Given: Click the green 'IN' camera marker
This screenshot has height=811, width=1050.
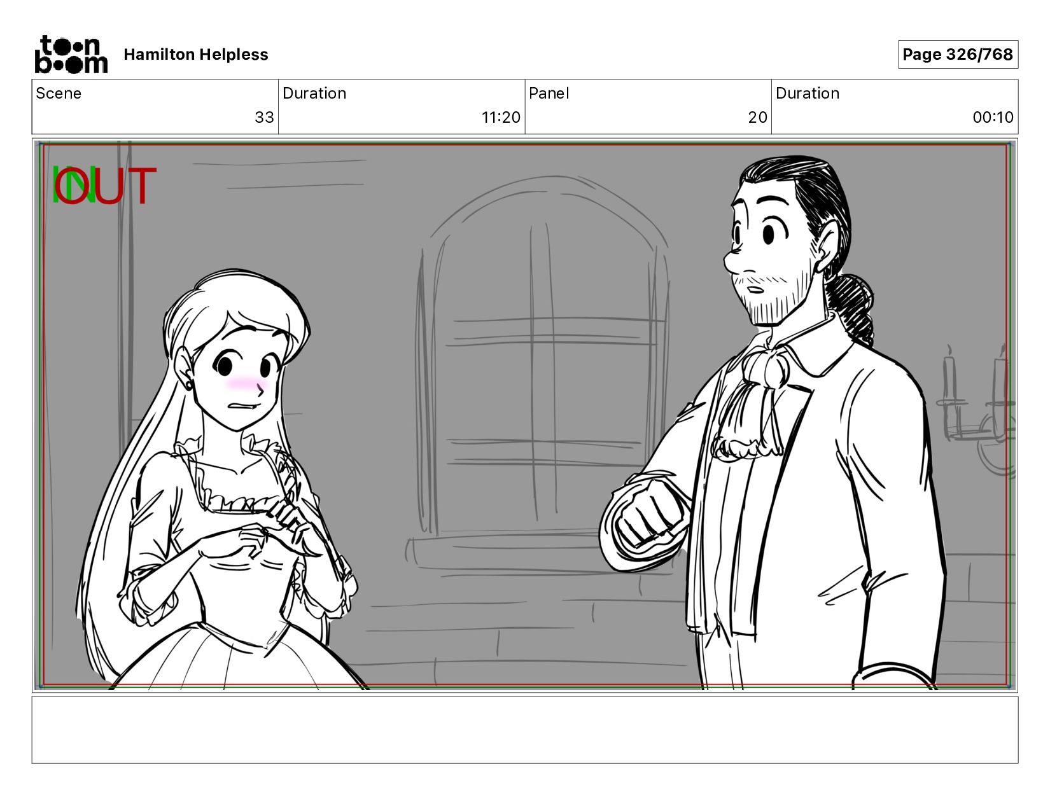Looking at the screenshot, I should [73, 185].
